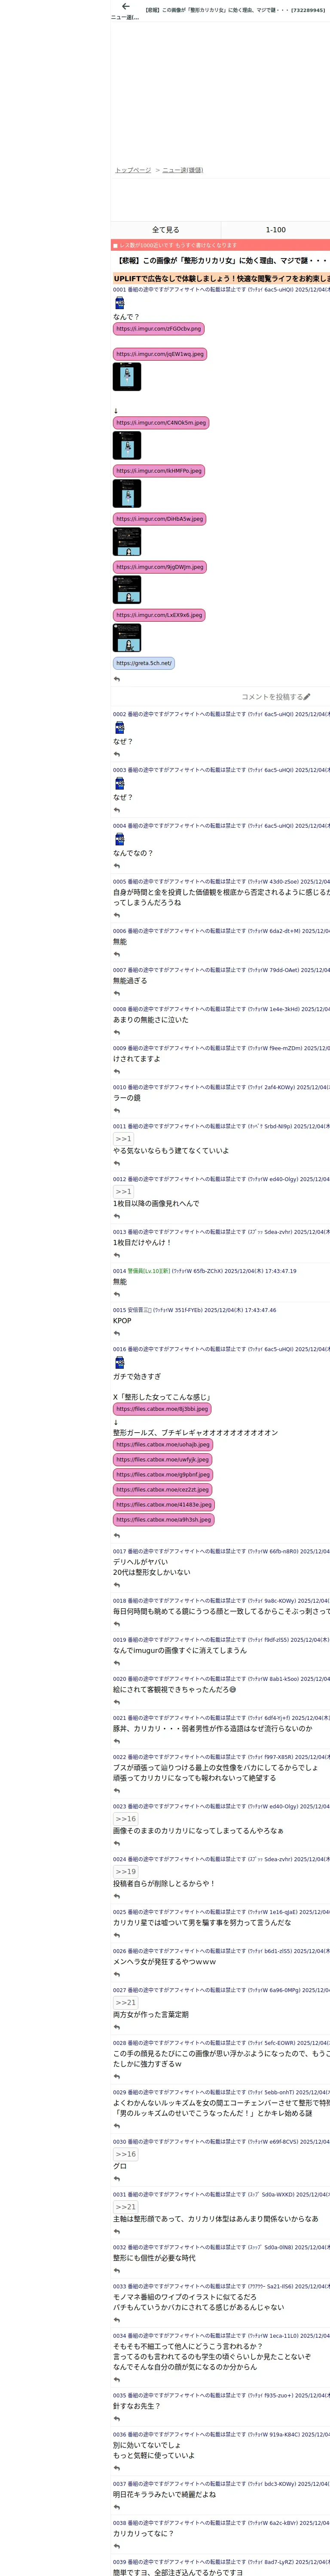Click reply arrow below あまりの無能さに泣いた
Image resolution: width=330 pixels, height=2576 pixels.
coord(117,1032)
